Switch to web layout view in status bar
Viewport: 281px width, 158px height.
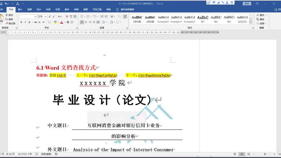pos(249,154)
